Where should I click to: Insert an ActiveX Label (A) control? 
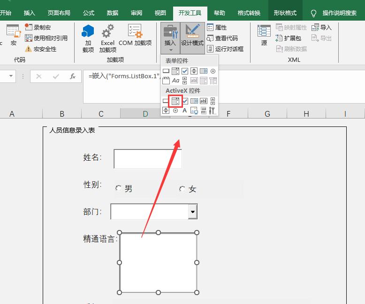(184, 111)
